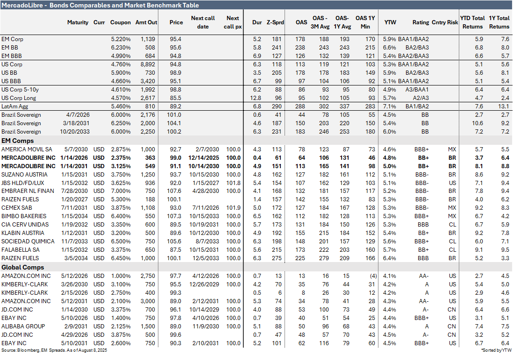Click Alibaba next call date '11/9/2030'
The height and width of the screenshot is (355, 513).
pyautogui.click(x=206, y=327)
